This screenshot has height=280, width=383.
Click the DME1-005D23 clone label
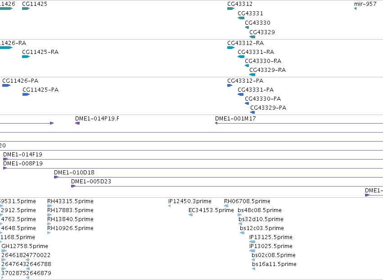point(91,182)
